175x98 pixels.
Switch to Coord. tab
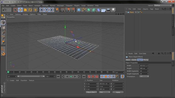click(x=134, y=60)
